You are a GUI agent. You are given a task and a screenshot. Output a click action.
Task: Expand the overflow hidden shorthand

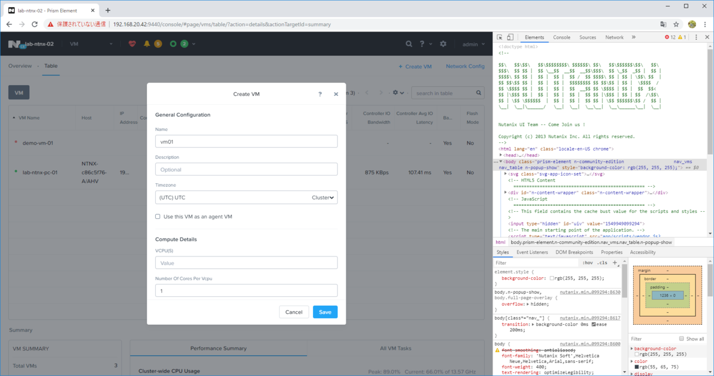tap(528, 303)
